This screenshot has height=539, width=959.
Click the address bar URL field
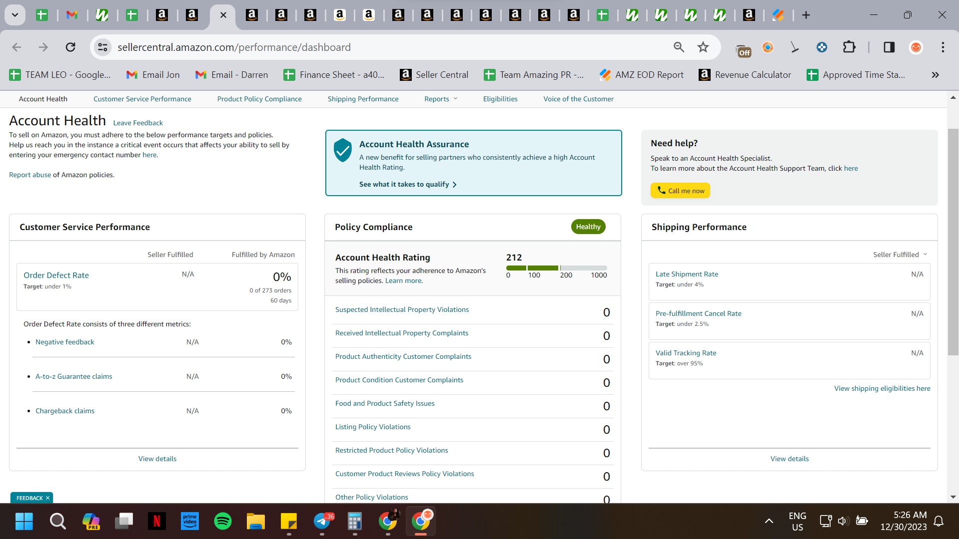(x=390, y=47)
